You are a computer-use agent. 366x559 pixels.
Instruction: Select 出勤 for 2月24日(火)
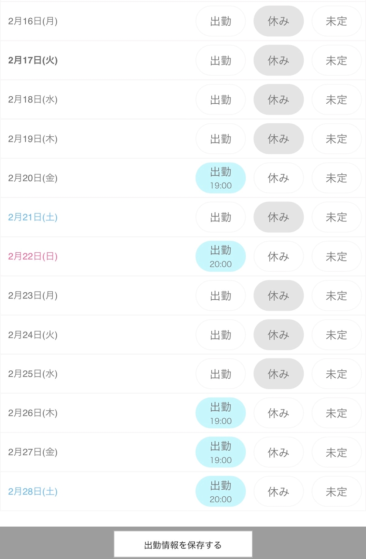220,335
